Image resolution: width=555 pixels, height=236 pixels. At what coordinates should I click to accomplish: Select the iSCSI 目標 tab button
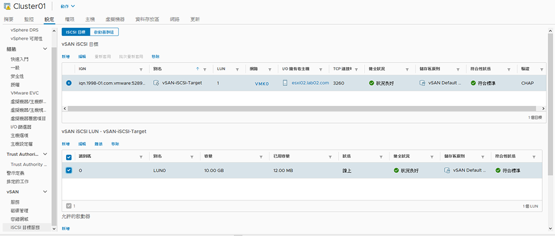coord(75,32)
